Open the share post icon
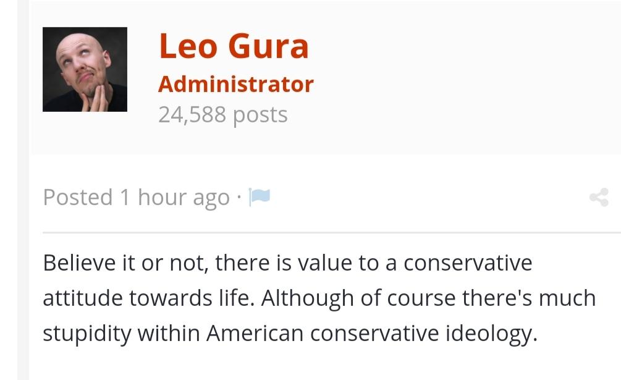 click(x=599, y=198)
